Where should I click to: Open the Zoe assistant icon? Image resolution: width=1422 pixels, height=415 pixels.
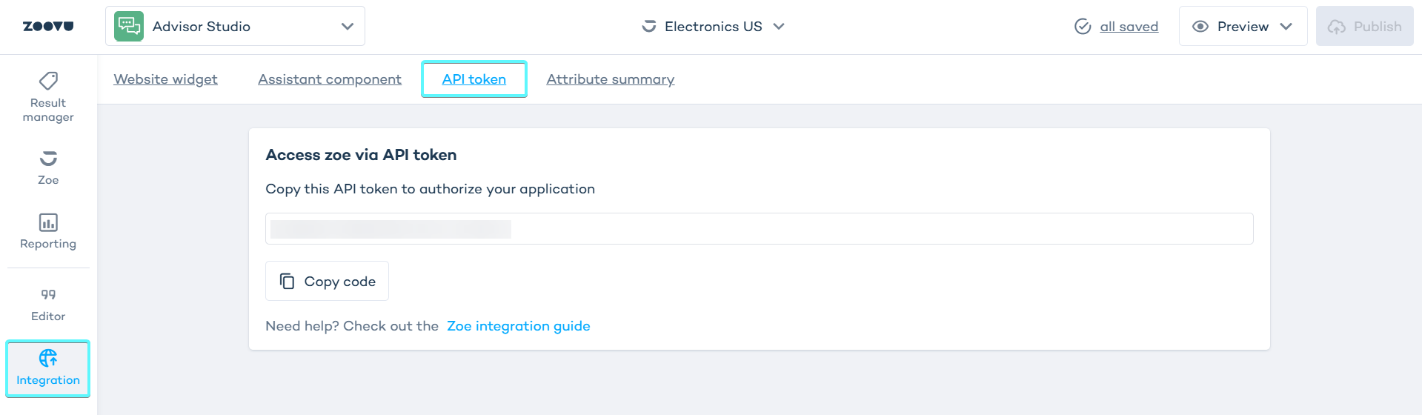(x=48, y=159)
